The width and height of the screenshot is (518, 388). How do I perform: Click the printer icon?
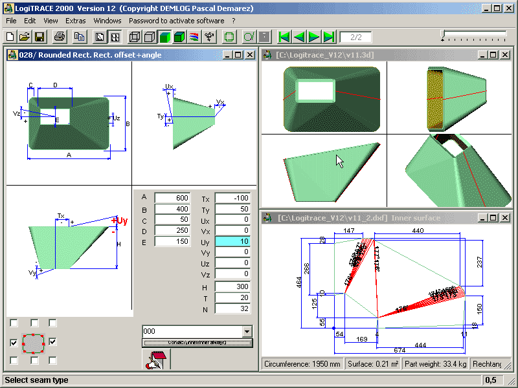pyautogui.click(x=60, y=37)
